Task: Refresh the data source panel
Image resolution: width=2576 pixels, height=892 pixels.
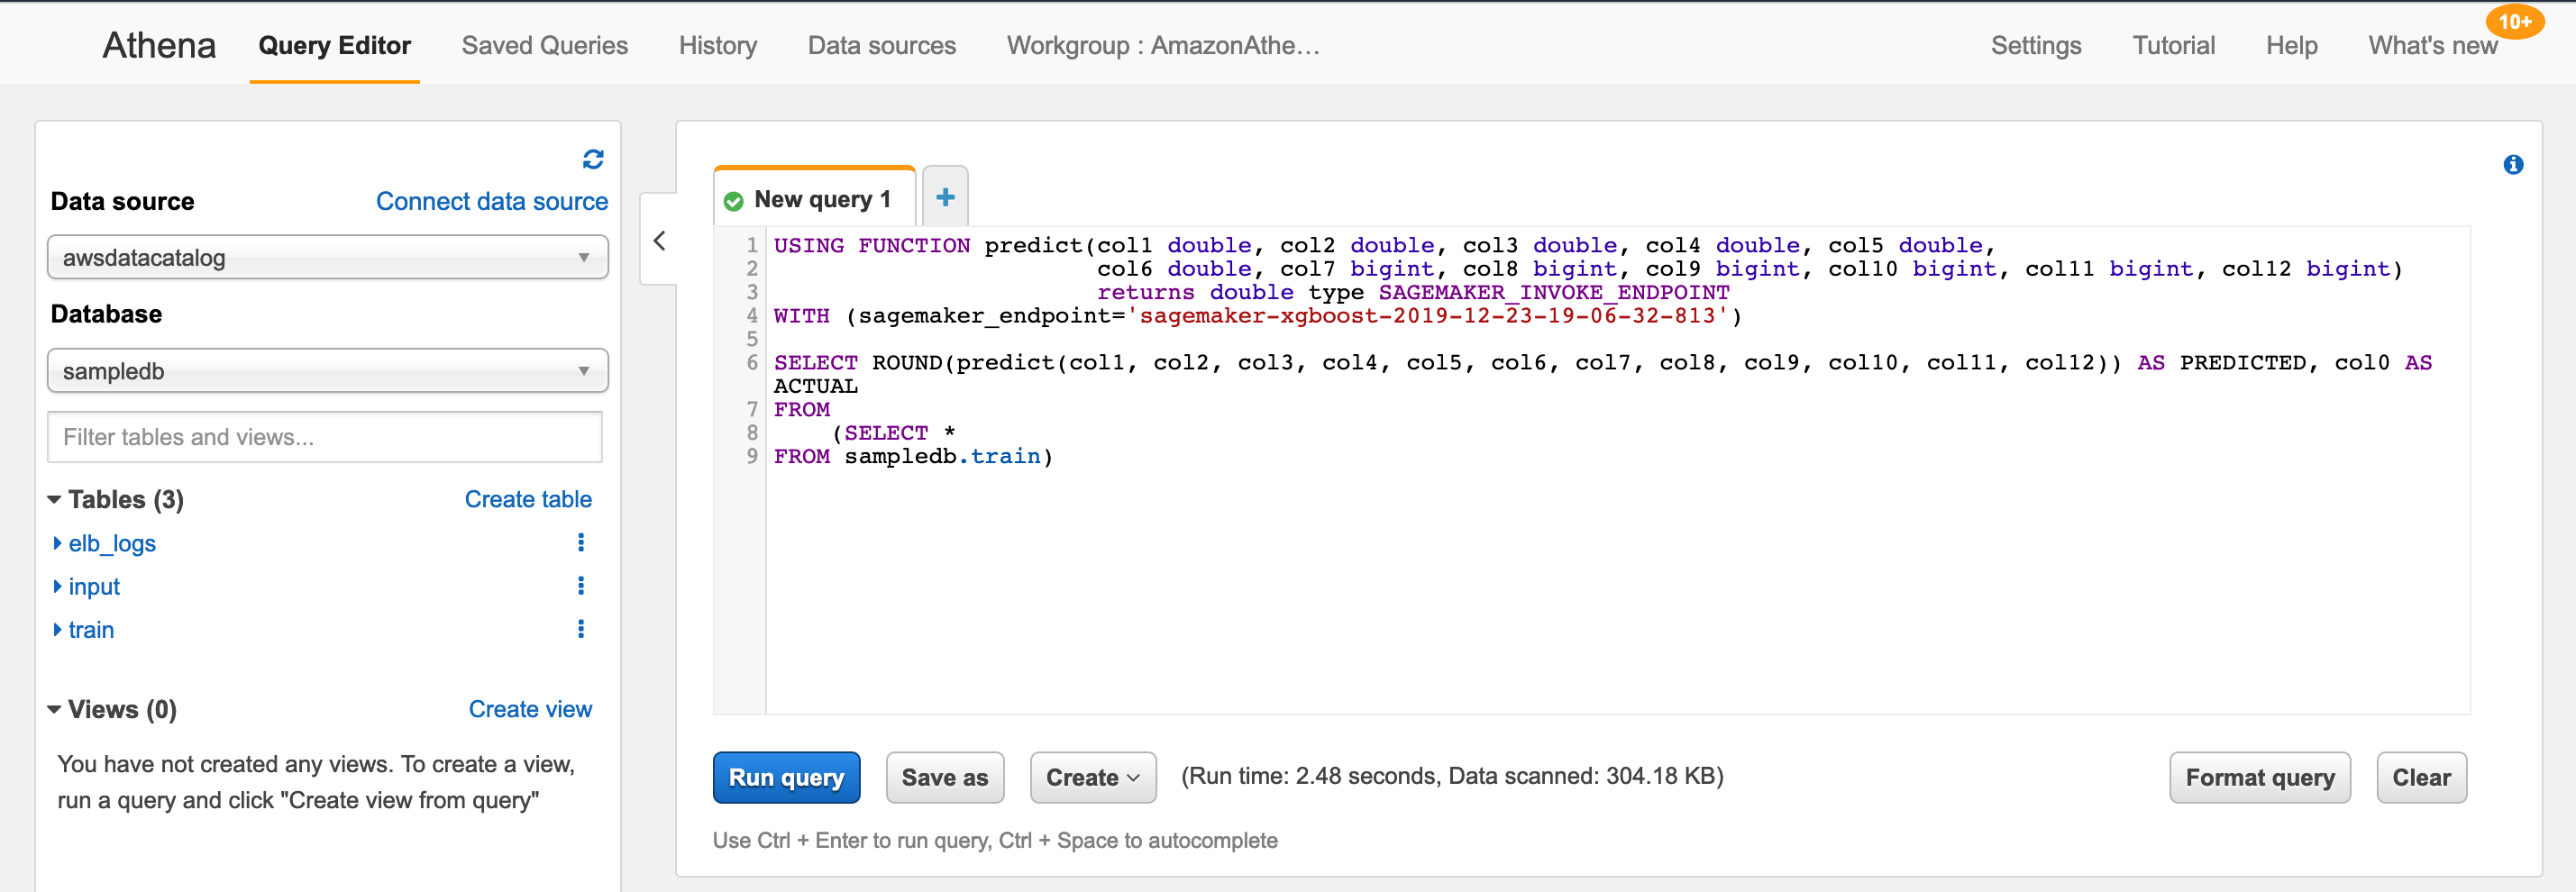Action: 593,159
